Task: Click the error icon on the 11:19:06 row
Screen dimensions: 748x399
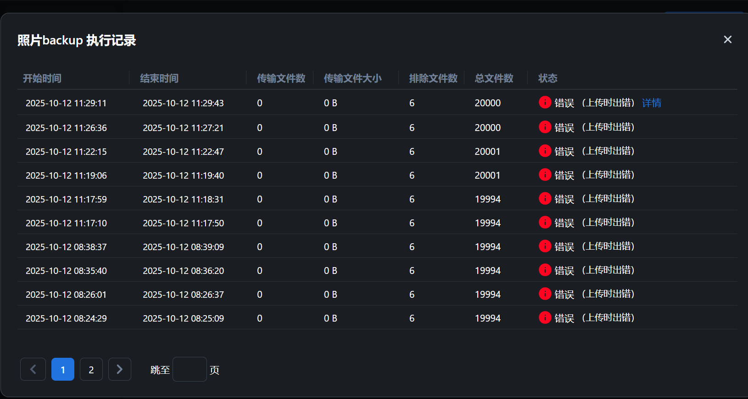Action: pos(545,175)
